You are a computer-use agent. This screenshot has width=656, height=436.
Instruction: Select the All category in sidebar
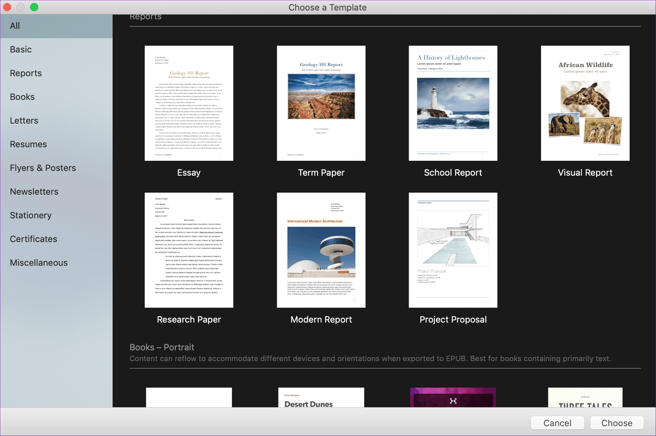click(x=56, y=26)
